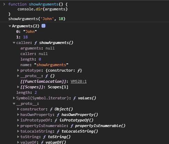Open the VM528:1 function location link
Viewport: 169px width, 144px height.
pyautogui.click(x=79, y=81)
